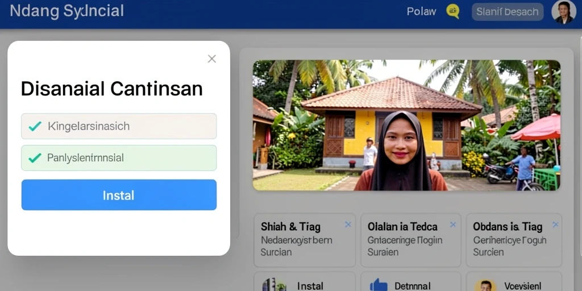Click the blue Instal button

click(119, 195)
